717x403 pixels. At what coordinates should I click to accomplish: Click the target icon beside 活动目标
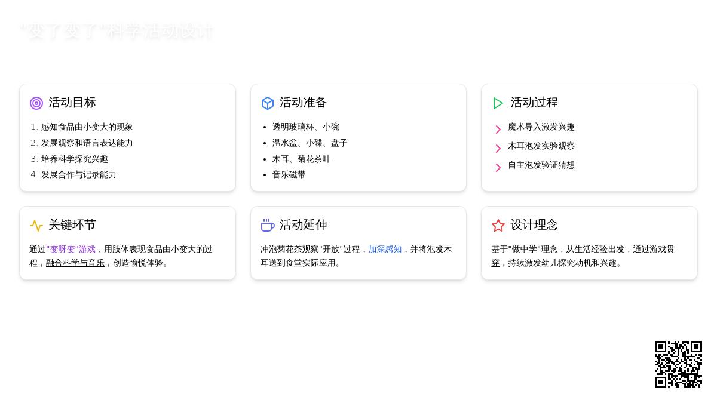(x=36, y=103)
